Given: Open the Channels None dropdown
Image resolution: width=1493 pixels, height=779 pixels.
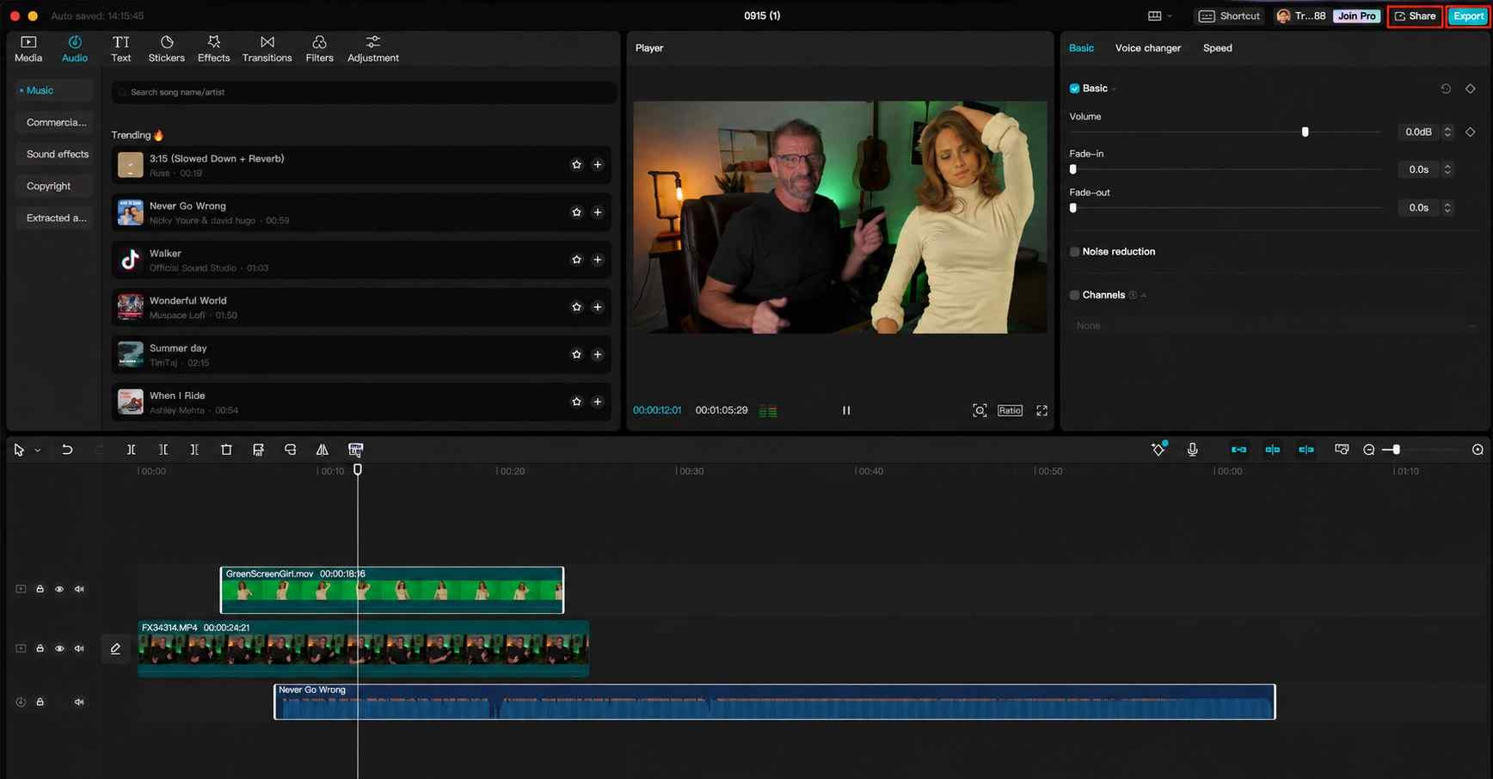Looking at the screenshot, I should (x=1276, y=326).
